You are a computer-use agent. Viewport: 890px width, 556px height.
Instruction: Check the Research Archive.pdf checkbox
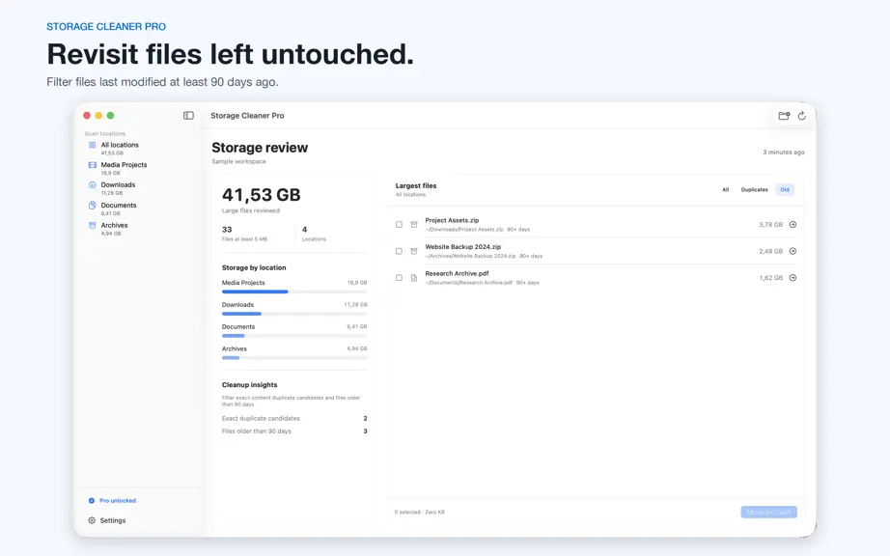tap(399, 278)
